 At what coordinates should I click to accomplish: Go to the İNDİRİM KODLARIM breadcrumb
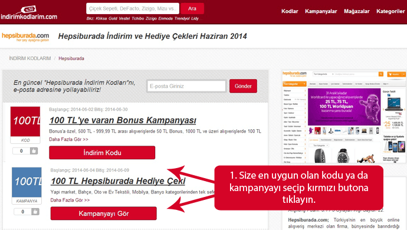pos(30,58)
